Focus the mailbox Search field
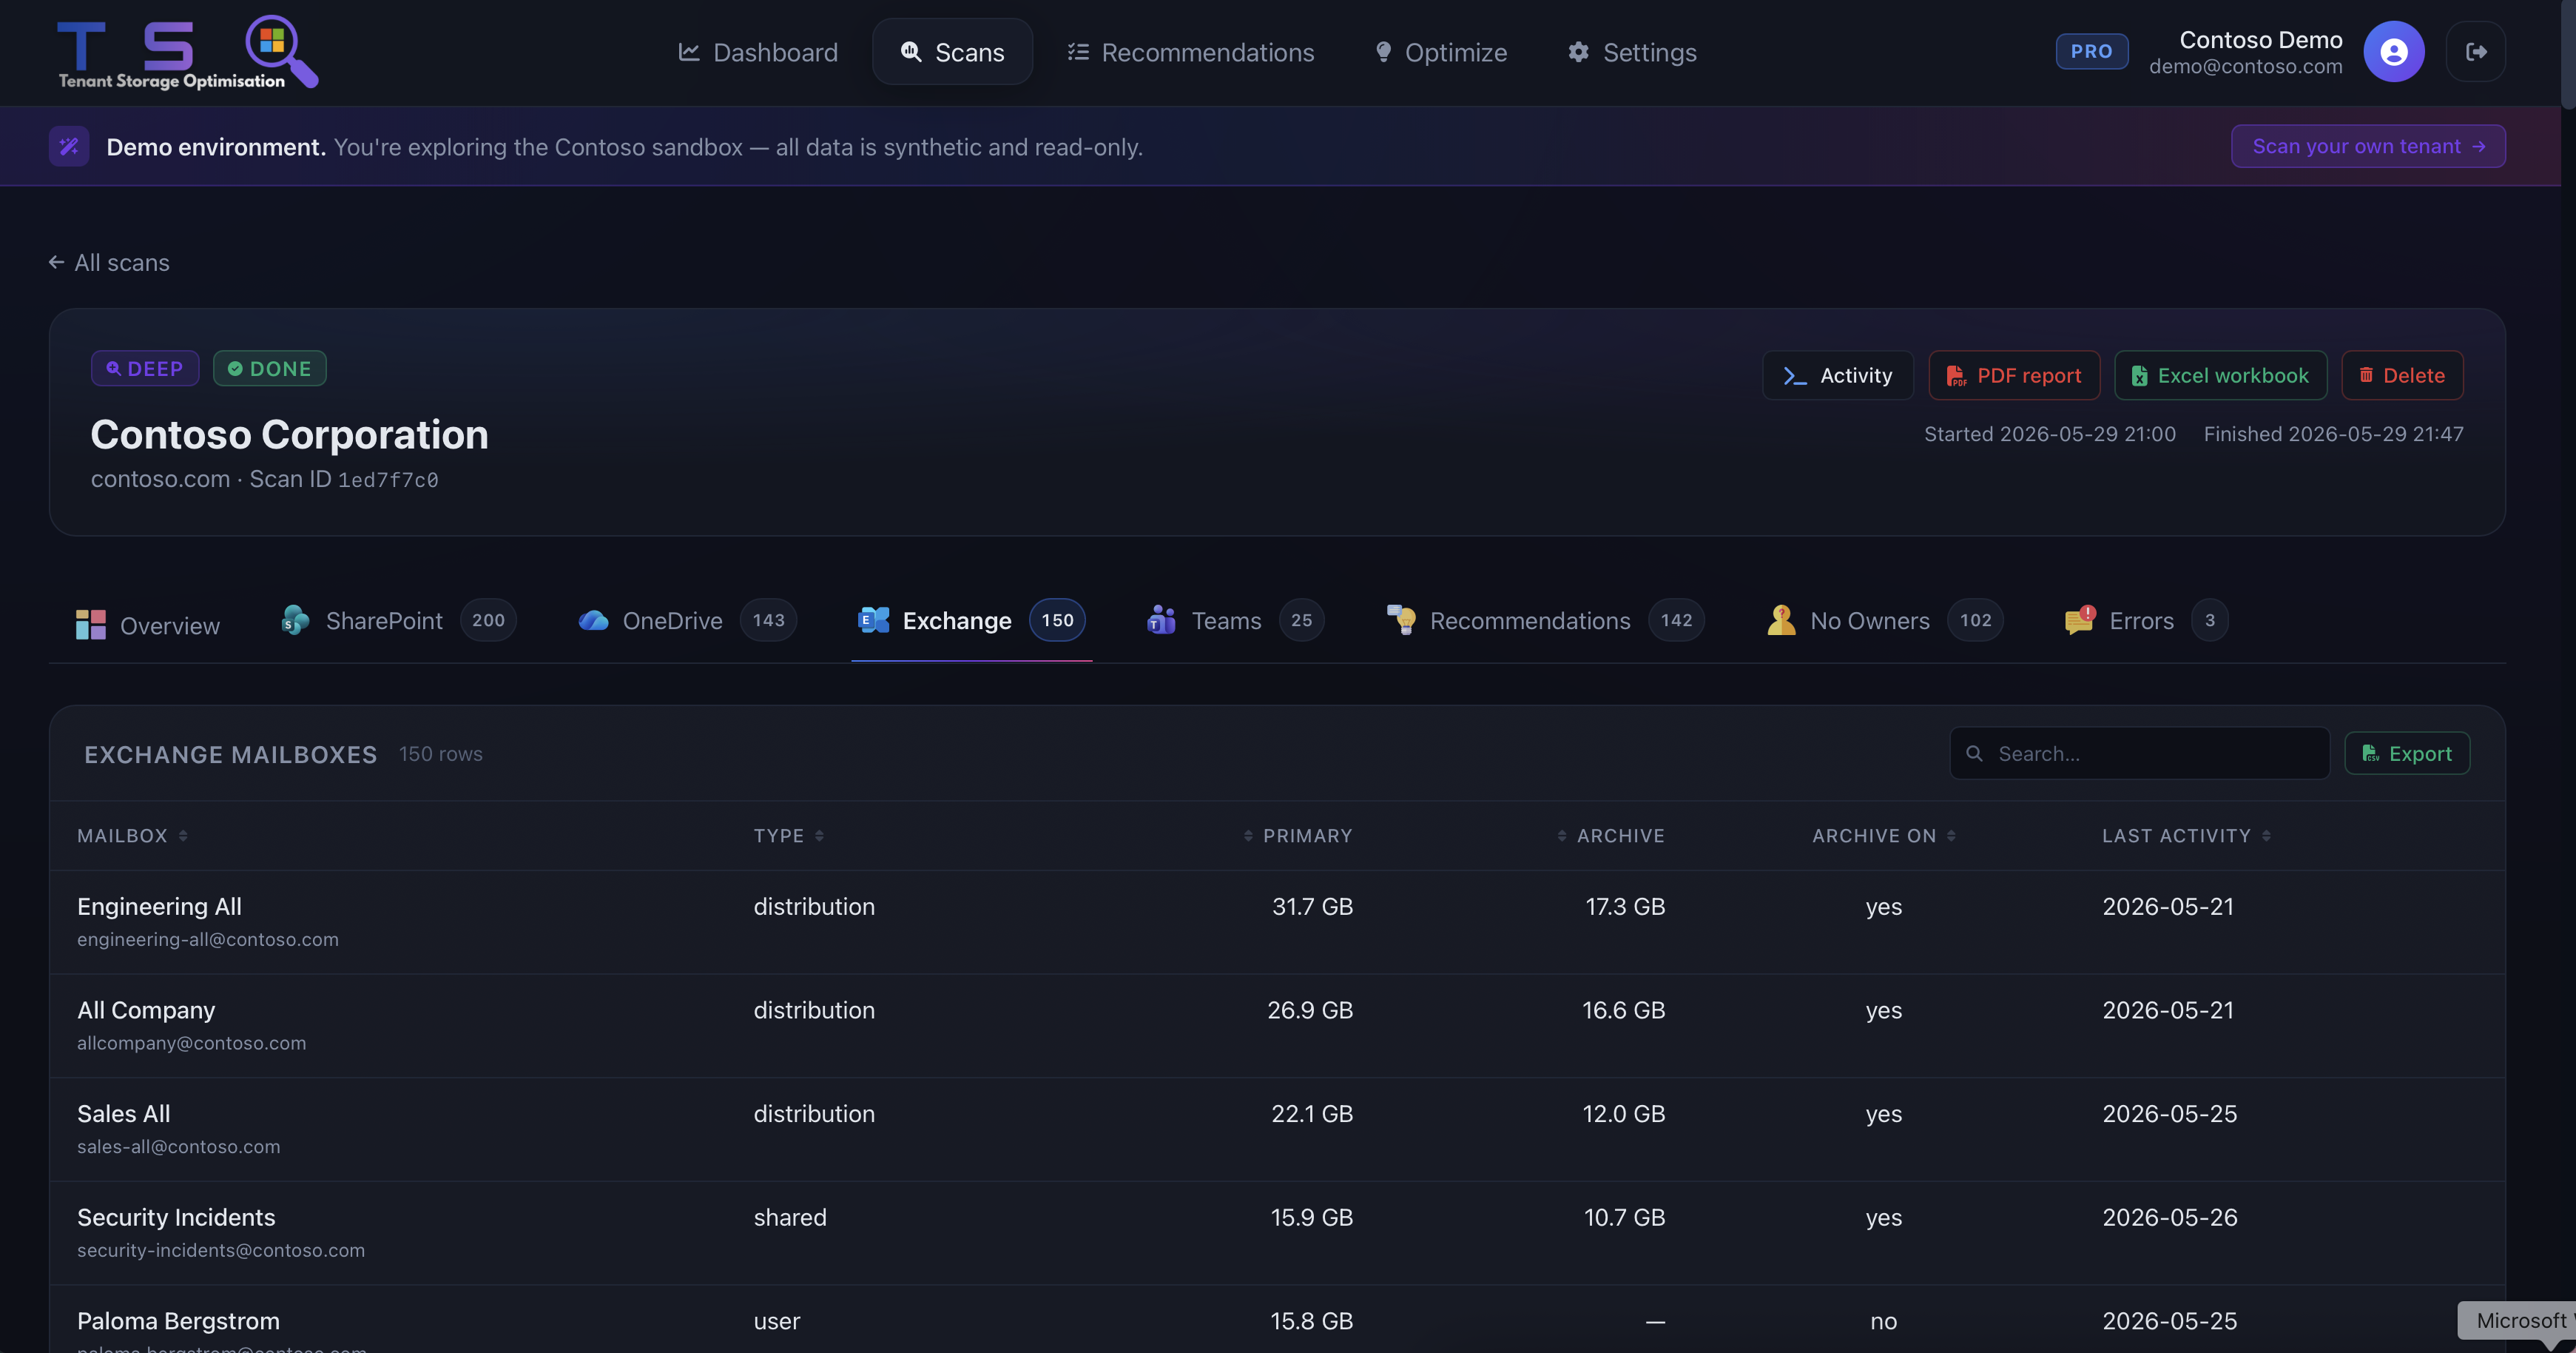 (x=2139, y=753)
